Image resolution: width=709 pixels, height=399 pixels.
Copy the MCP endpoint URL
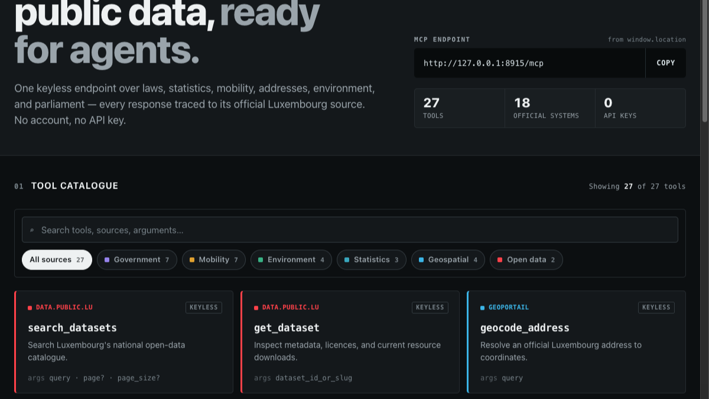pyautogui.click(x=665, y=63)
